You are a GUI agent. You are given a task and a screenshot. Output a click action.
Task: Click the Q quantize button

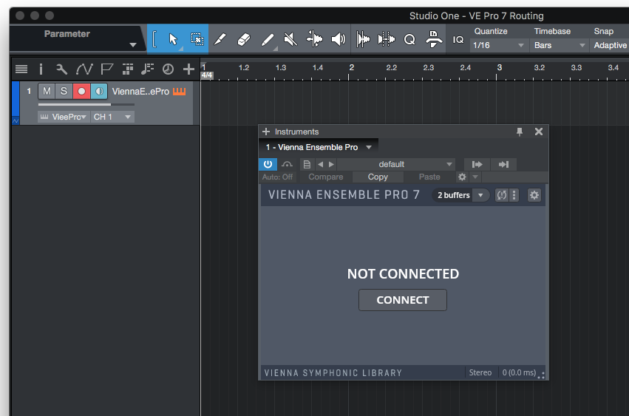point(409,39)
